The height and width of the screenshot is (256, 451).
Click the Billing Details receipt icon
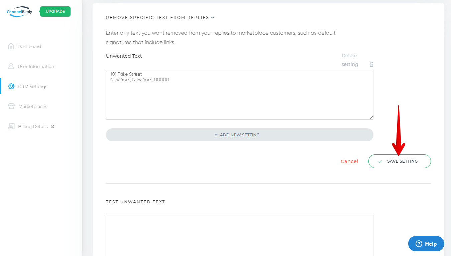pos(11,126)
